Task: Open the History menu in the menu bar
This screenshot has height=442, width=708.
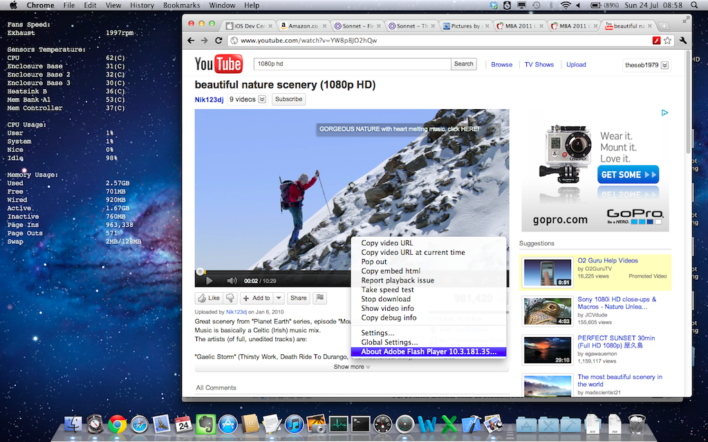Action: pos(142,6)
